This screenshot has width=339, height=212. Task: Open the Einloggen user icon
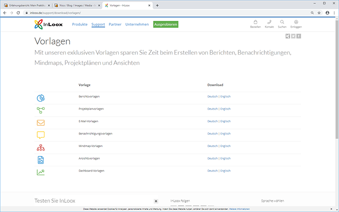pyautogui.click(x=296, y=22)
